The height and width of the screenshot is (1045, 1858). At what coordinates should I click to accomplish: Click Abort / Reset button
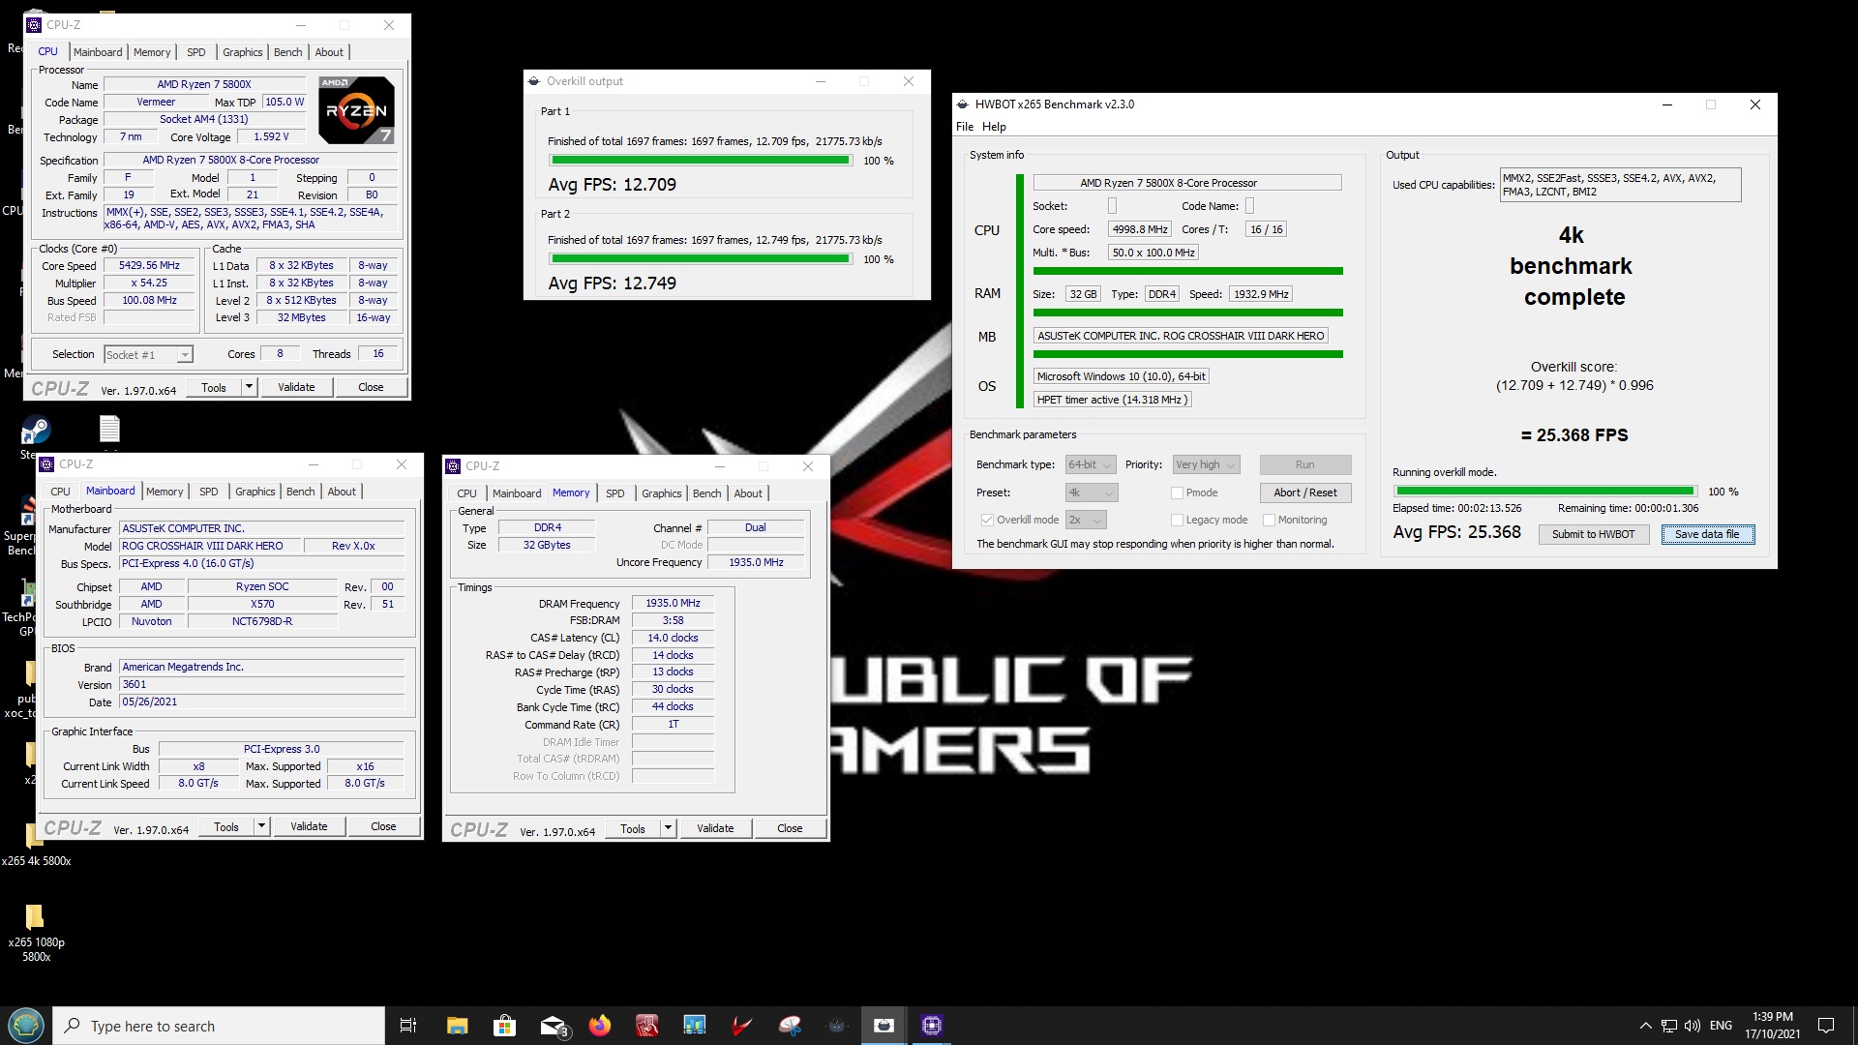tap(1304, 493)
